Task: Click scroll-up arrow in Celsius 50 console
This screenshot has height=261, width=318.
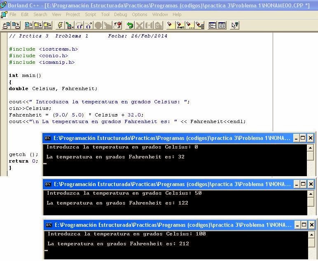Action: 311,194
